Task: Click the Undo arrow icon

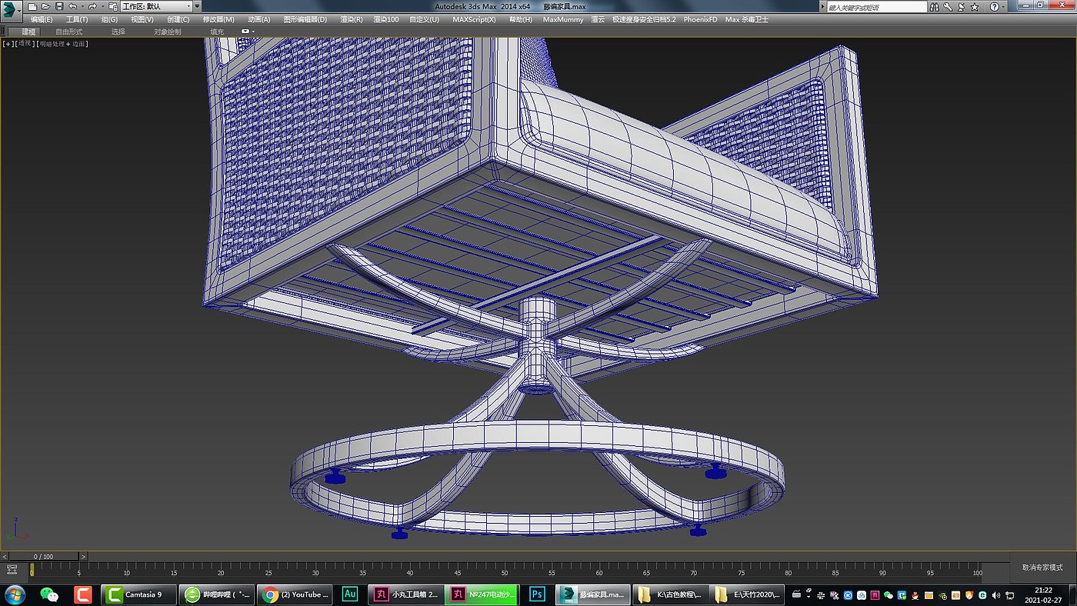Action: coord(73,7)
